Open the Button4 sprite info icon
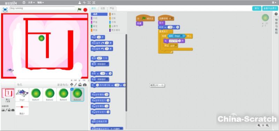279x131 pixels. click(x=72, y=89)
